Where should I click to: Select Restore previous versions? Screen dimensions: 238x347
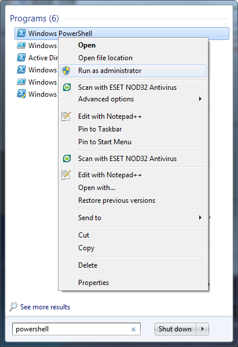(117, 200)
